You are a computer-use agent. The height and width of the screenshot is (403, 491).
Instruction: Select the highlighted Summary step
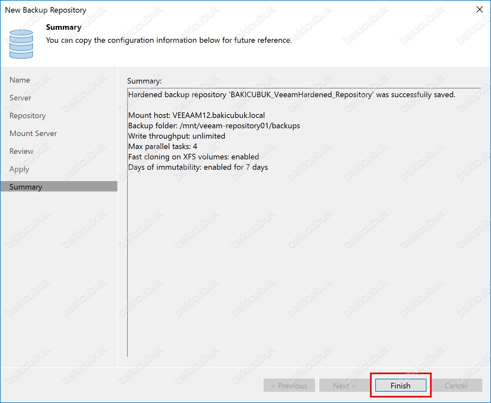[x=26, y=187]
